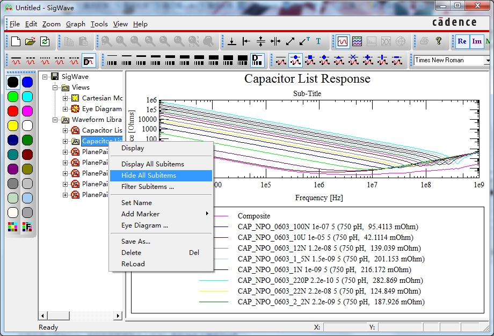Collapse the Views folder in the tree

55,87
